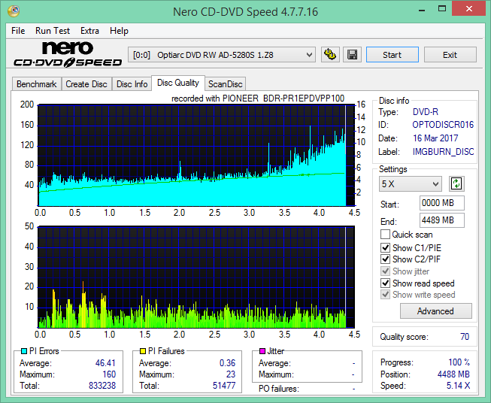Click the End position 4489 MB field
Screen dimensions: 491x403
point(442,220)
